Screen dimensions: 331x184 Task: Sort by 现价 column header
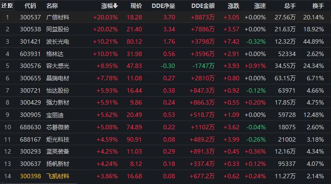[x=136, y=6]
